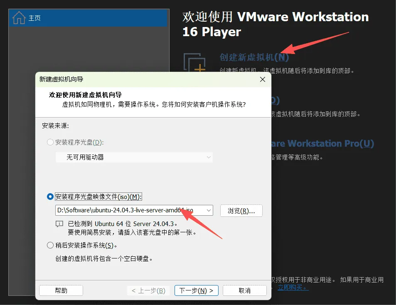The width and height of the screenshot is (396, 305).
Task: Click the 浏览(R)... browse button
Action: 241,211
